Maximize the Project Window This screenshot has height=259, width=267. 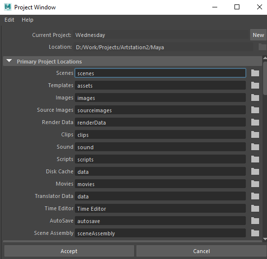[237, 7]
